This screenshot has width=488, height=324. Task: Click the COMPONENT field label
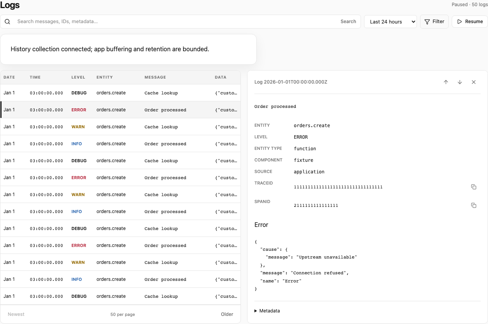tap(268, 160)
